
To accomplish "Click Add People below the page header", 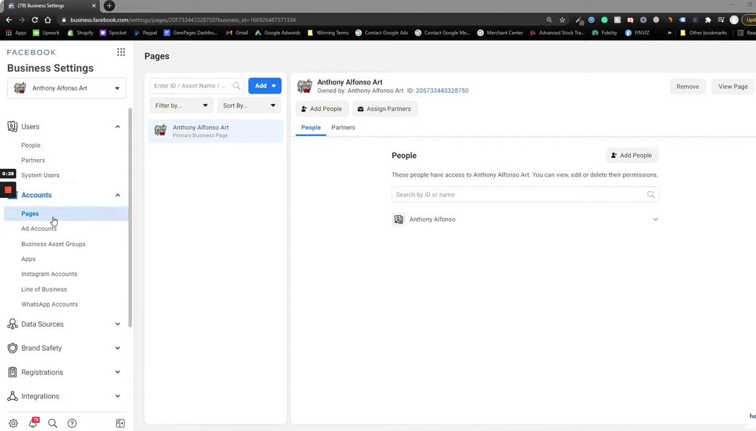I will click(322, 109).
